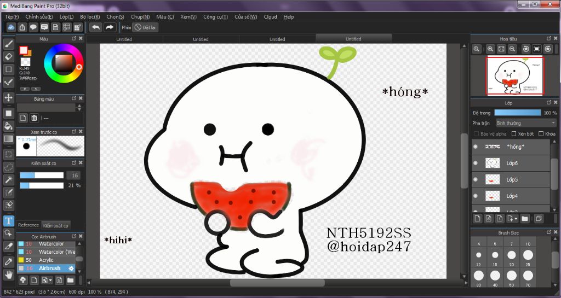Select the Lớp6 layer thumbnail
The height and width of the screenshot is (298, 561).
click(493, 163)
